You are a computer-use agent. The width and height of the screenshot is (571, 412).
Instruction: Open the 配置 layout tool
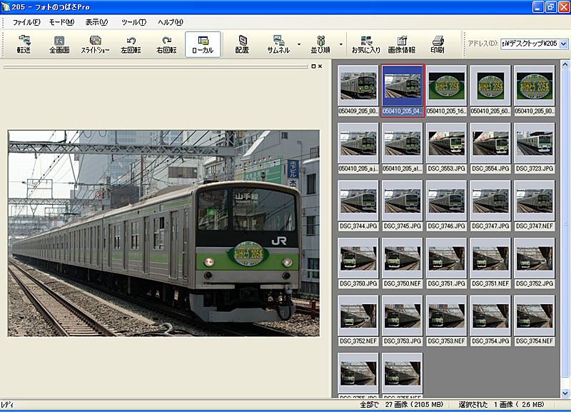242,44
